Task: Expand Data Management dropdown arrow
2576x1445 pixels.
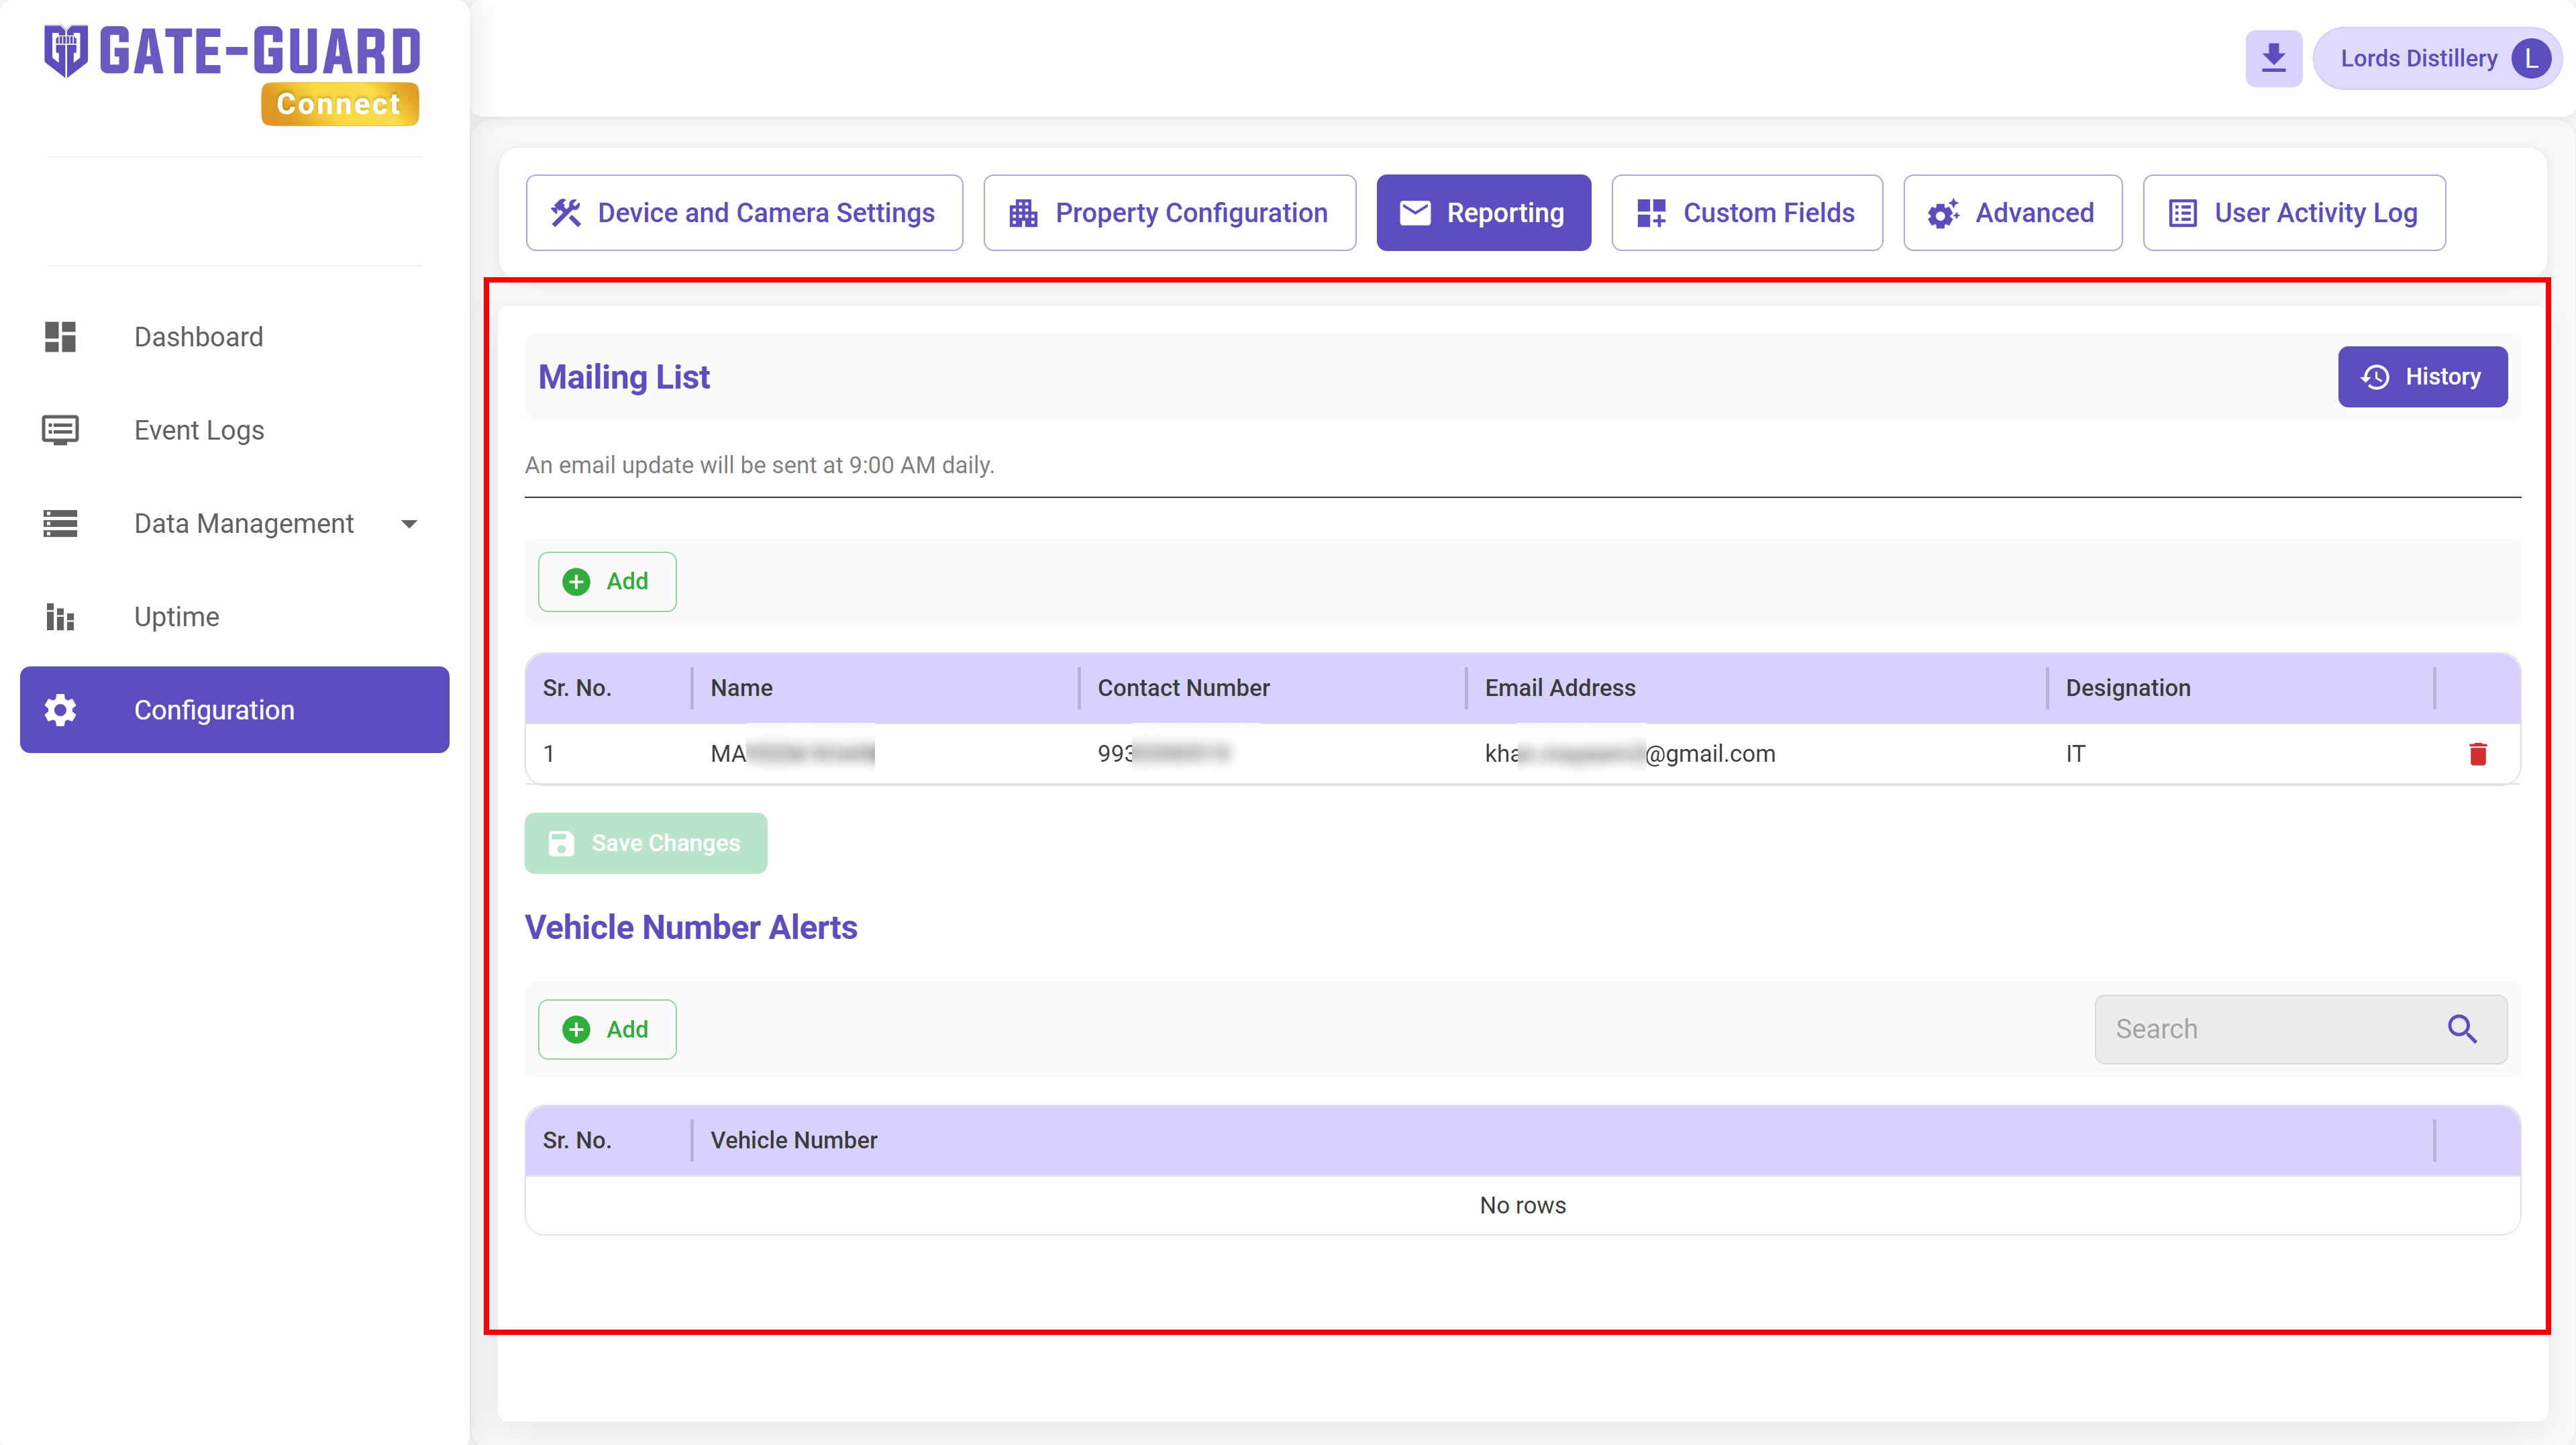Action: click(x=408, y=524)
